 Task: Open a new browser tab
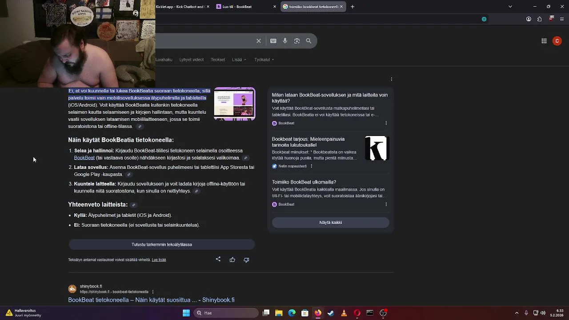[353, 7]
